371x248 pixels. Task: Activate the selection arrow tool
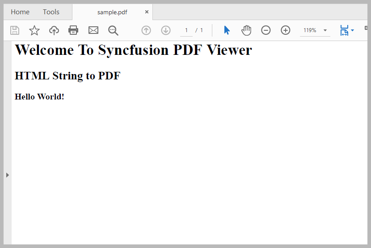point(227,30)
